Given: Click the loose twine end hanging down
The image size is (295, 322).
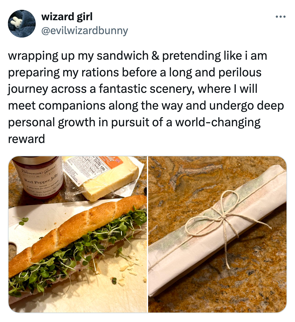Looking at the screenshot, I should 227,253.
